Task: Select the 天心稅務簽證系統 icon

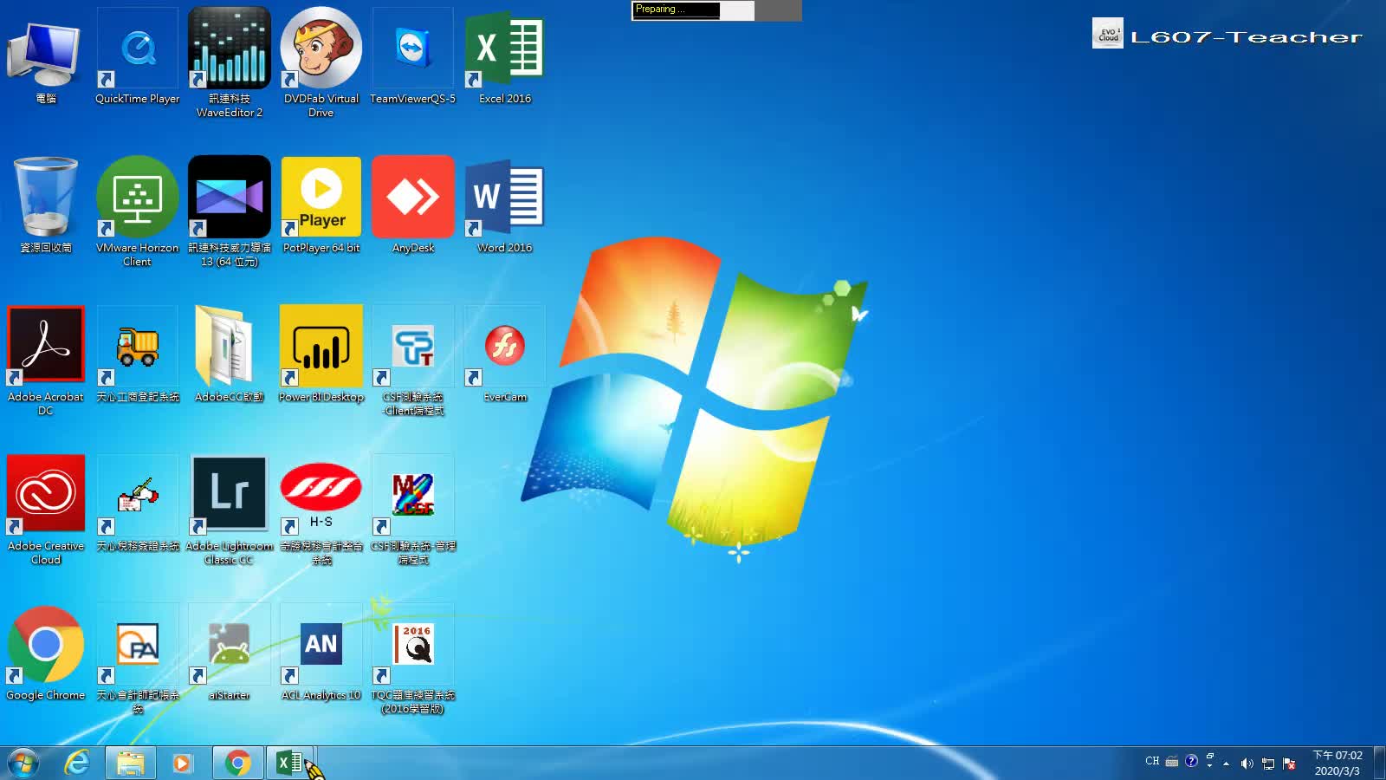Action: pos(138,504)
